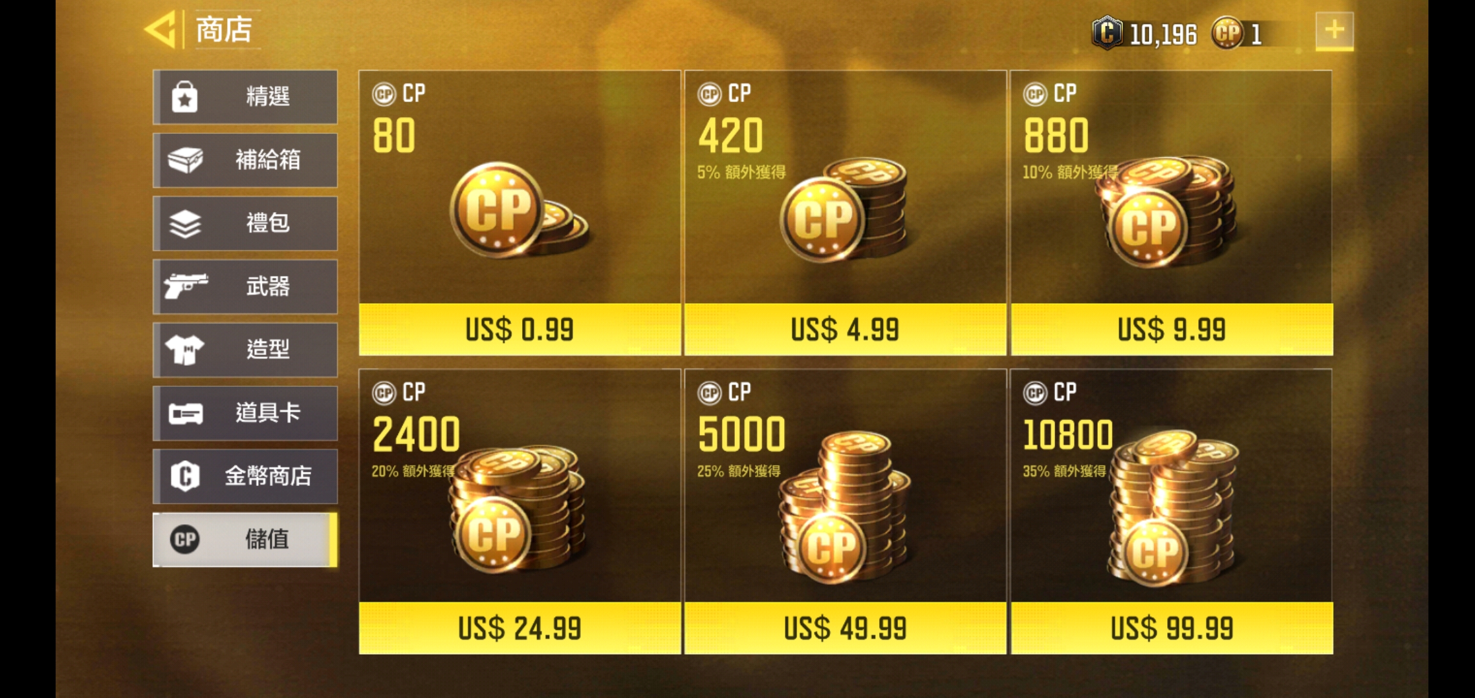Tap the CP balance coin icon

[1227, 33]
